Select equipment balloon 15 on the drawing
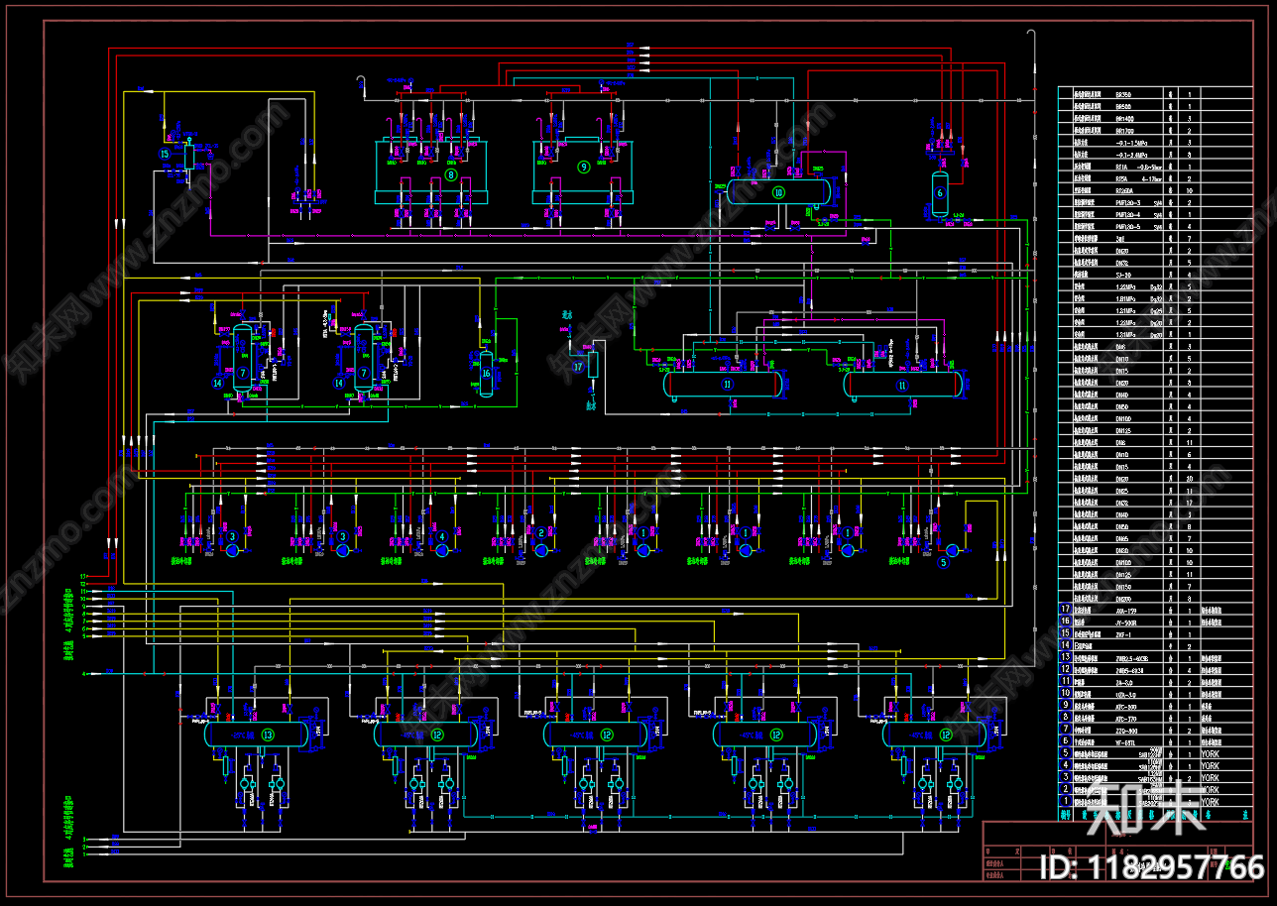The image size is (1277, 906). point(165,154)
